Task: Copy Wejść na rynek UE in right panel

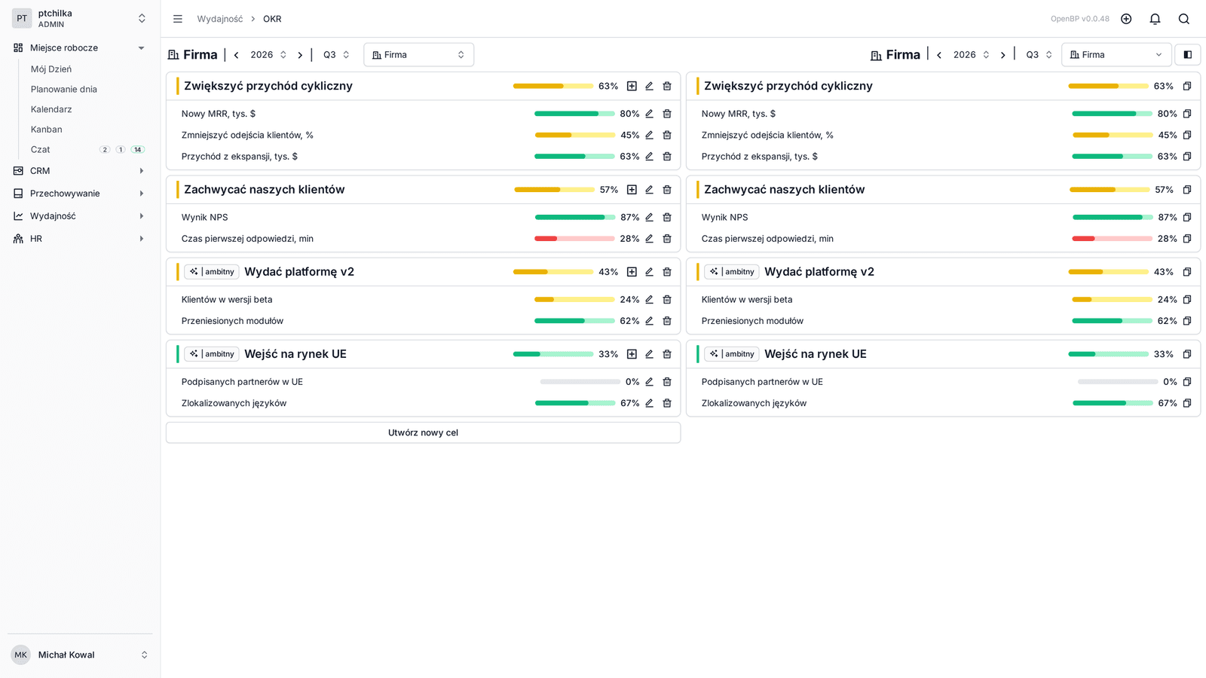Action: click(x=1187, y=354)
